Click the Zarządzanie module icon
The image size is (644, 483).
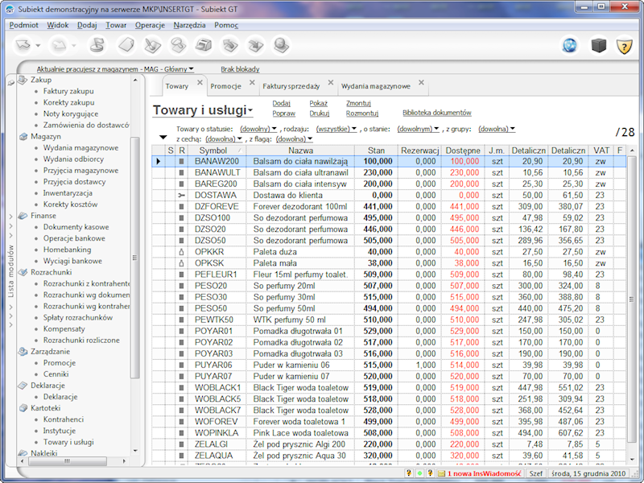(x=23, y=352)
